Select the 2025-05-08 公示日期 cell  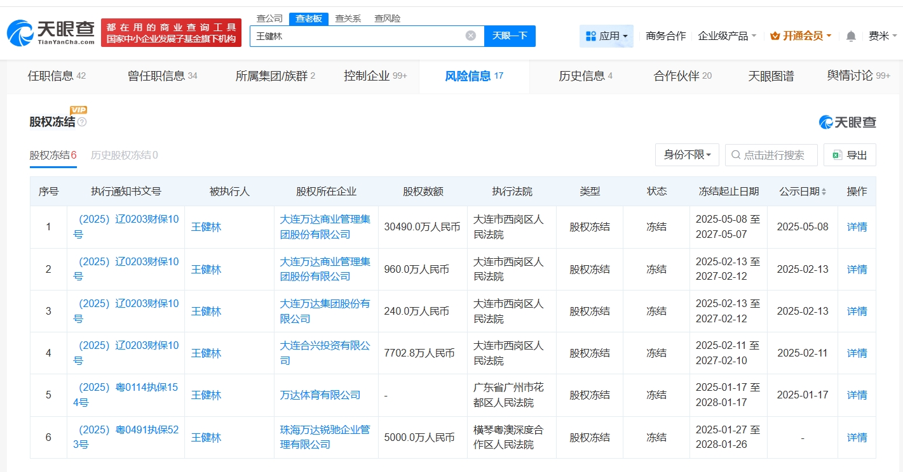point(803,227)
